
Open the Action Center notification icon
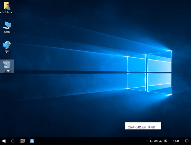pyautogui.click(x=187, y=141)
